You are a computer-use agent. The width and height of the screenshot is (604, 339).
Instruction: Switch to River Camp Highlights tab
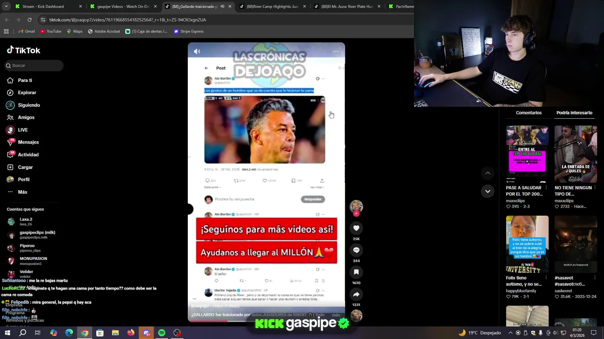273,7
